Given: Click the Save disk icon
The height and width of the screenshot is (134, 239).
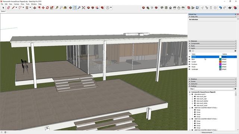Looking at the screenshot, I should 197,7.
